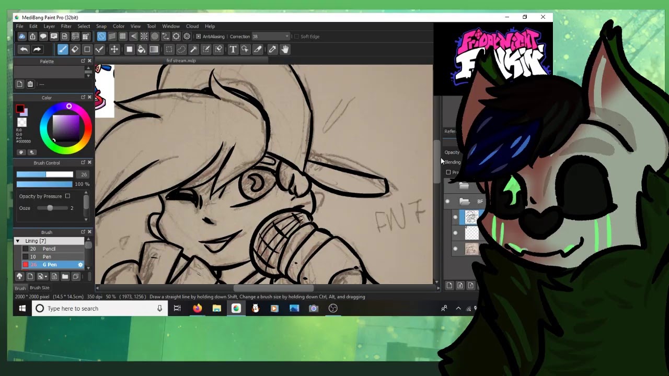
Task: Undock the Palette panel
Action: (83, 61)
